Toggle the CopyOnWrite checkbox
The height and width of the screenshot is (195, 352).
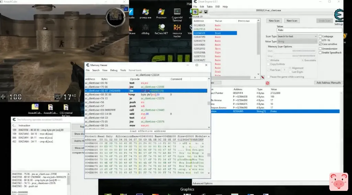(268, 64)
